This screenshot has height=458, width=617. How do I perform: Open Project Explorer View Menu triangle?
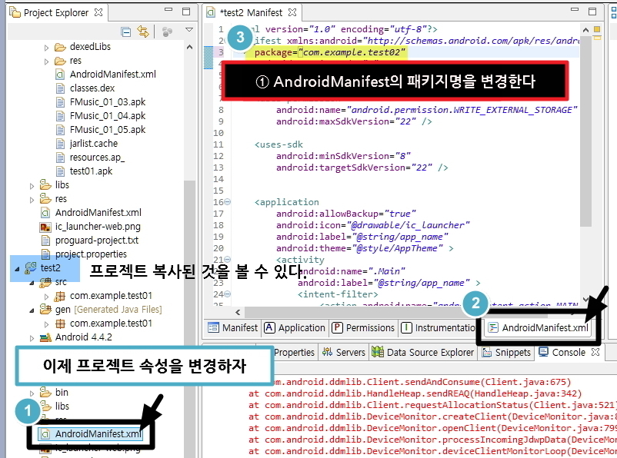click(x=189, y=30)
